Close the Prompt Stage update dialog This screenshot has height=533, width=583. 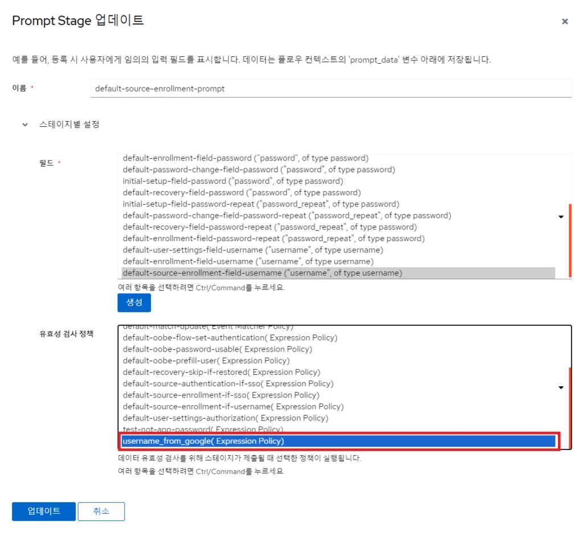click(565, 21)
